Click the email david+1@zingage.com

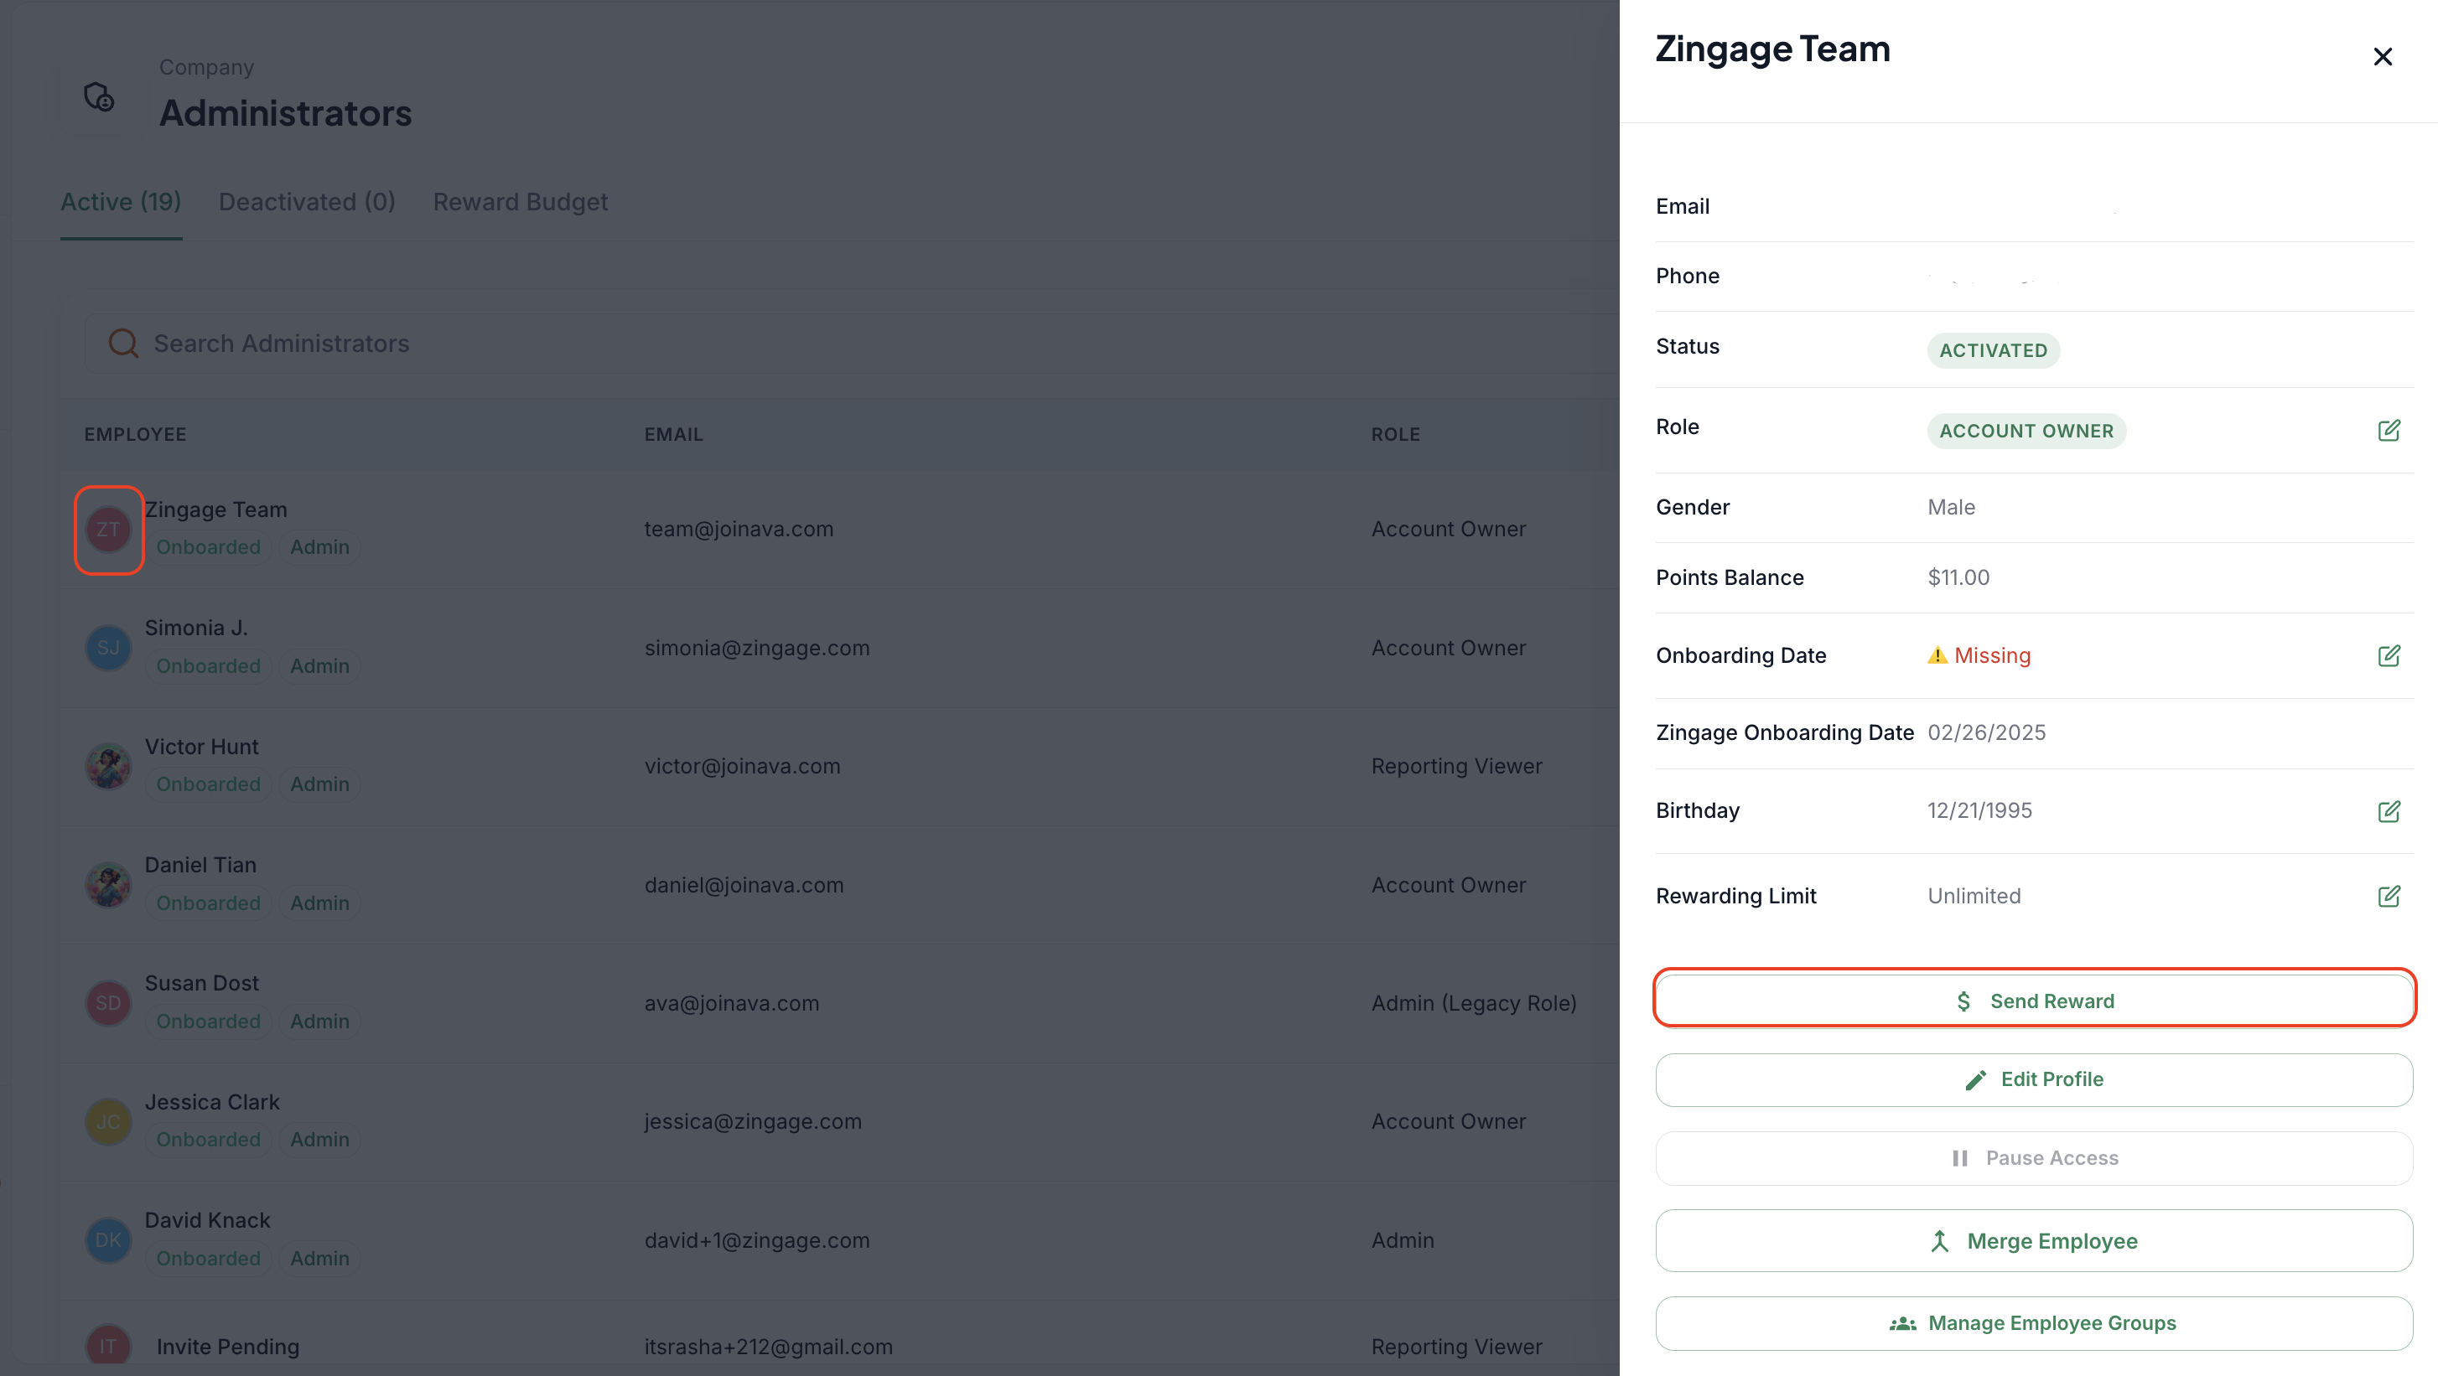757,1239
